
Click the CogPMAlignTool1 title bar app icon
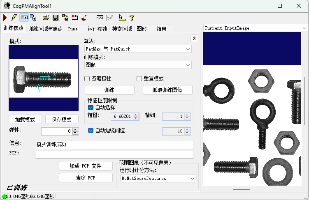[x=7, y=6]
